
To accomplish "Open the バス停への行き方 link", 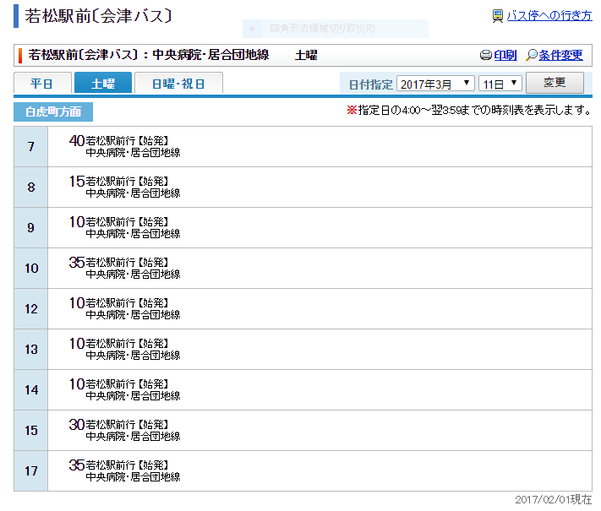I will click(549, 16).
